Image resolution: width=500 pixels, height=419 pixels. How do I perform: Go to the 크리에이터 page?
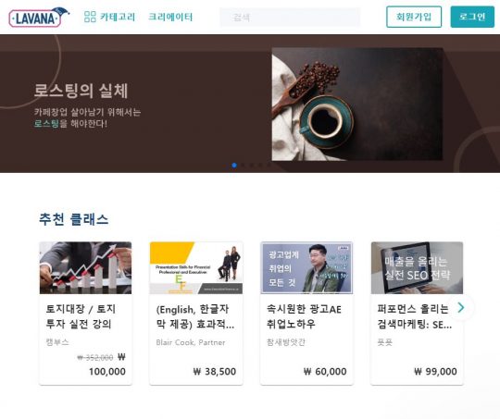click(170, 17)
